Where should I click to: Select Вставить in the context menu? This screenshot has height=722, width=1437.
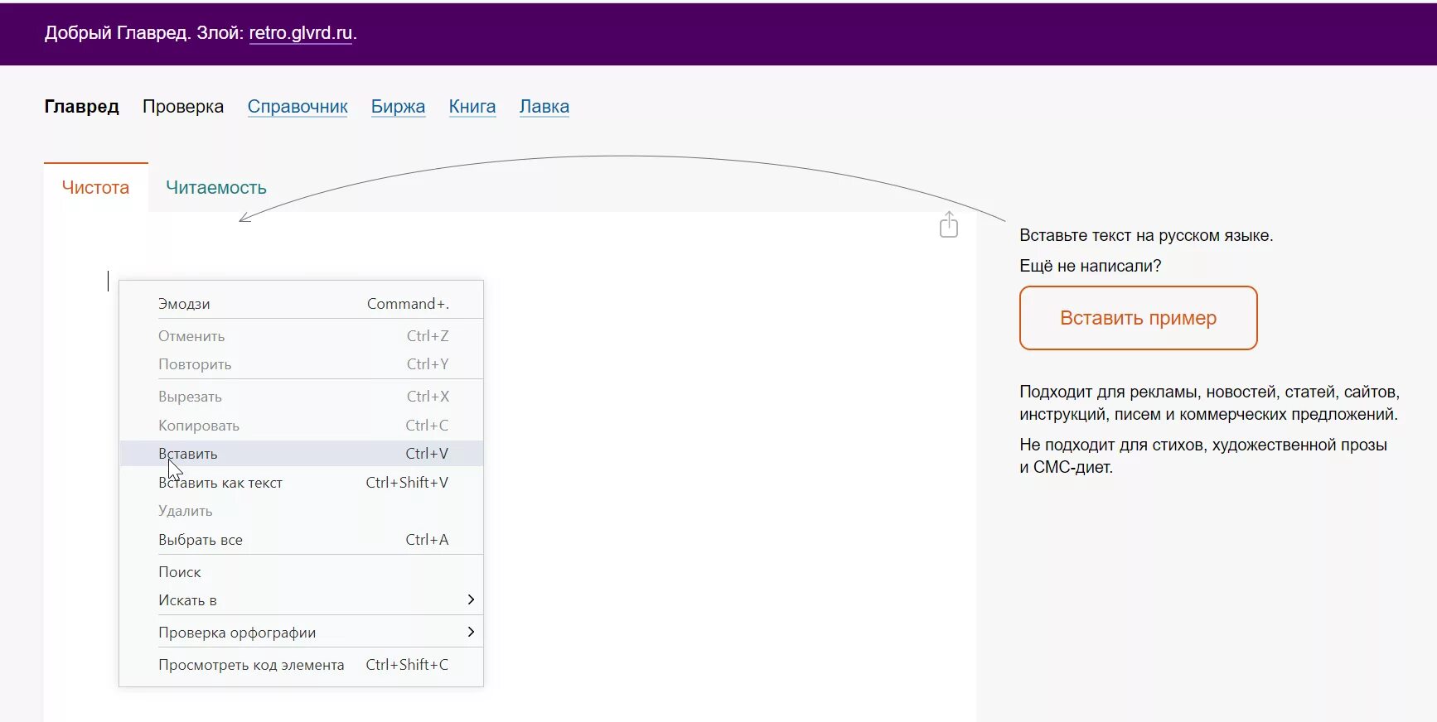click(302, 454)
